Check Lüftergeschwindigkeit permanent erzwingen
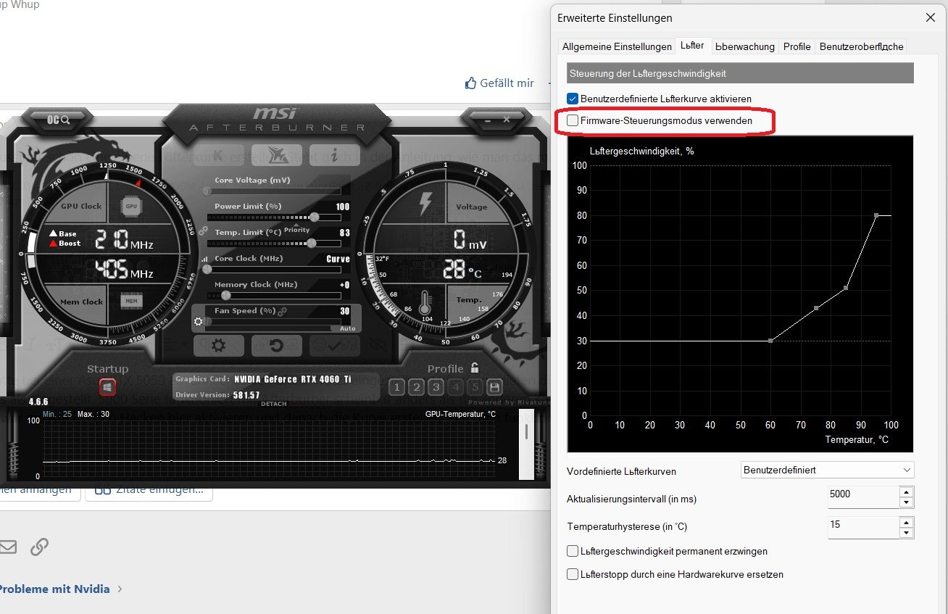948x614 pixels. tap(573, 551)
